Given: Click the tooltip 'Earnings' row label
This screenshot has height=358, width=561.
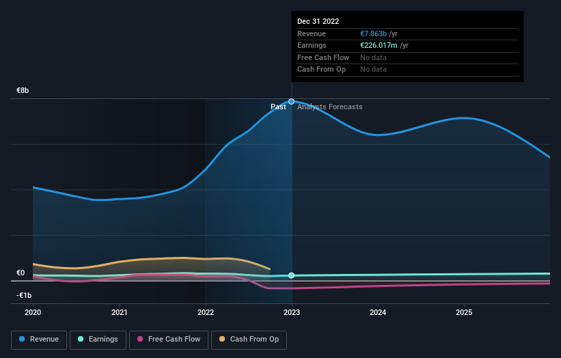Looking at the screenshot, I should (x=312, y=45).
